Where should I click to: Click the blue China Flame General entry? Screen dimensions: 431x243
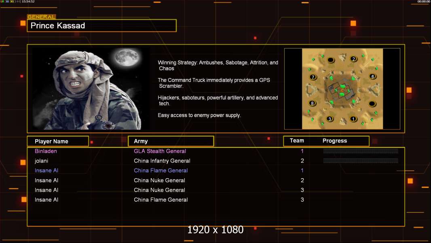coord(161,171)
